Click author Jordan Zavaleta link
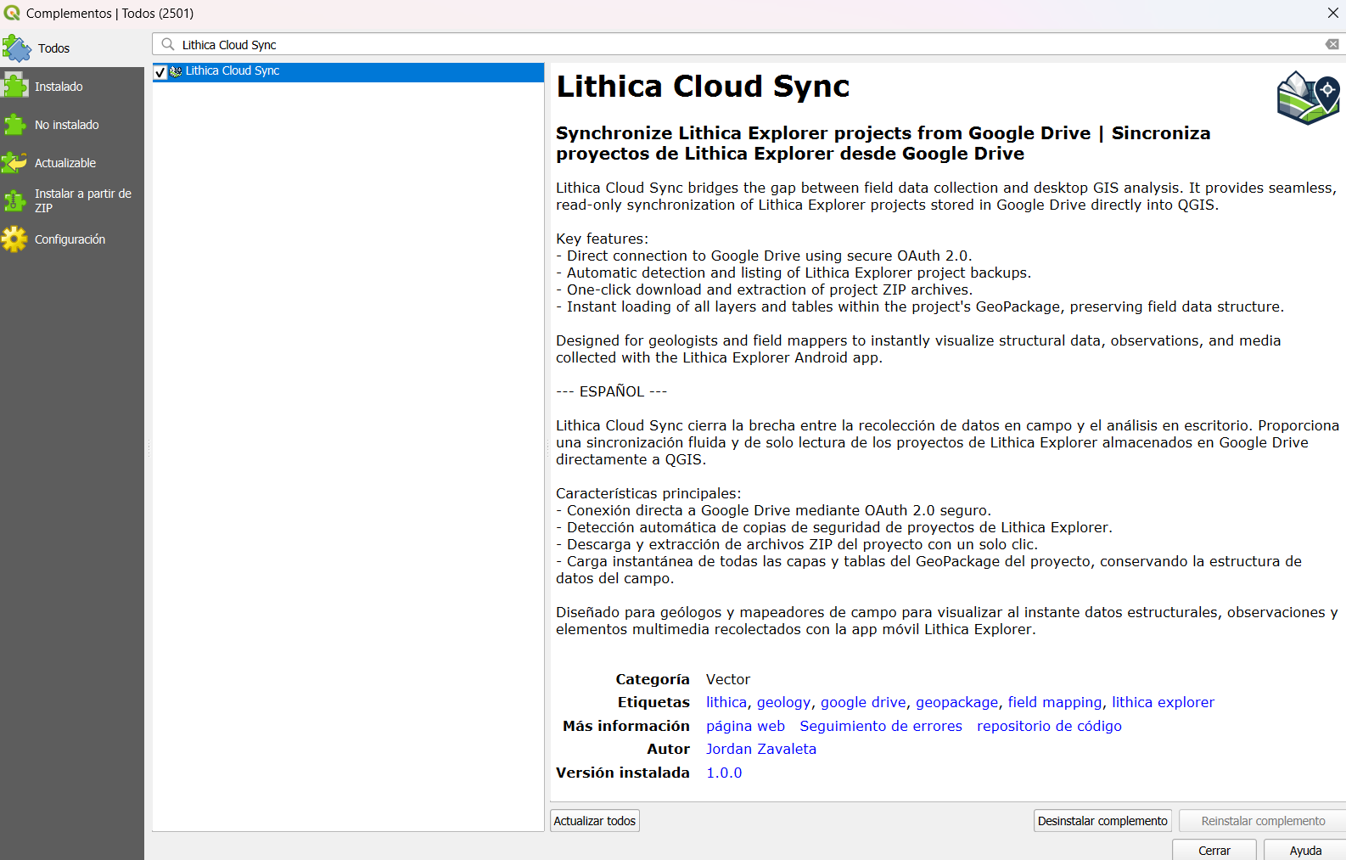 click(x=761, y=749)
